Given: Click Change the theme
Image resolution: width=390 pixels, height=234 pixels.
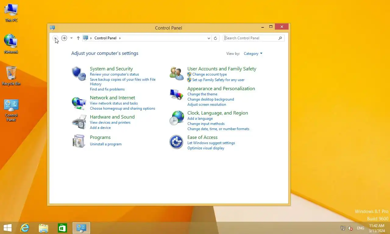Looking at the screenshot, I should (x=202, y=94).
